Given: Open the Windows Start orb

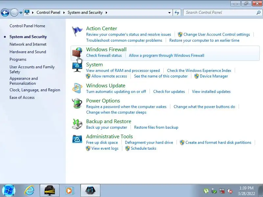Looking at the screenshot, I should pos(9,191).
